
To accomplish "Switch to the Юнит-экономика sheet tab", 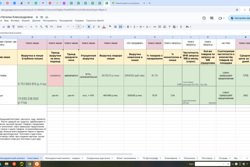I will (x=126, y=158).
